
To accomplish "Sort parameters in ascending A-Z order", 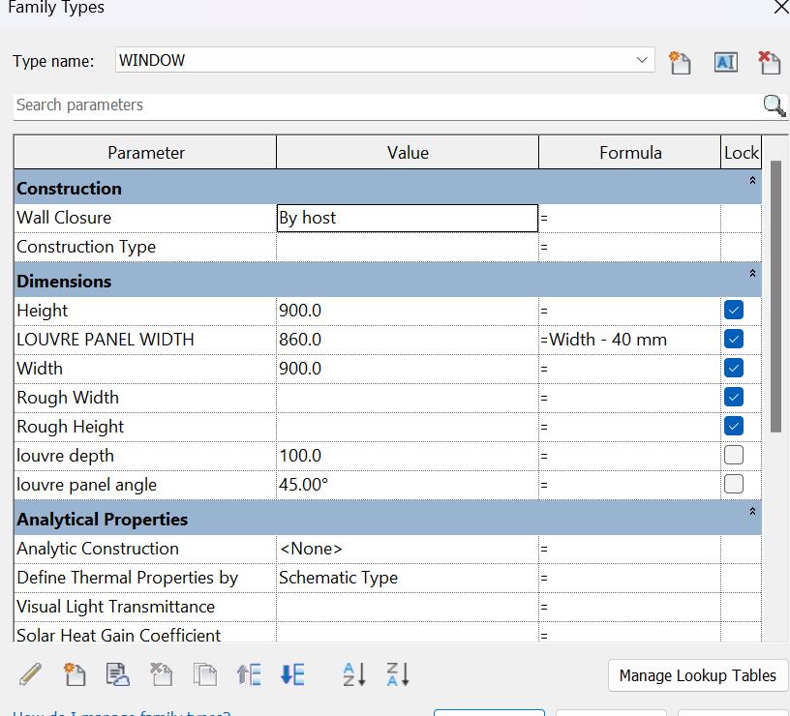I will pyautogui.click(x=354, y=674).
